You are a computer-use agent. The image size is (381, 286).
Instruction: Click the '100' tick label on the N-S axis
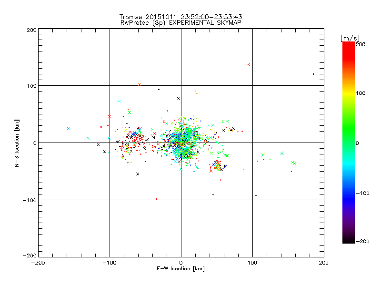(x=31, y=86)
